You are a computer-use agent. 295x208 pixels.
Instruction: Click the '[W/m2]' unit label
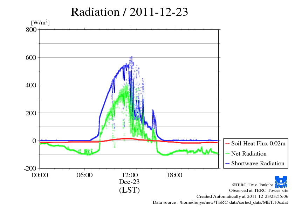click(x=40, y=22)
